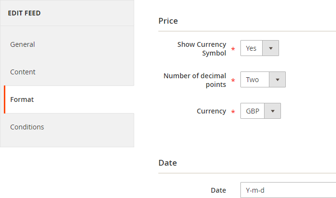Focus the Date format input field
This screenshot has height=198, width=336.
[x=288, y=190]
